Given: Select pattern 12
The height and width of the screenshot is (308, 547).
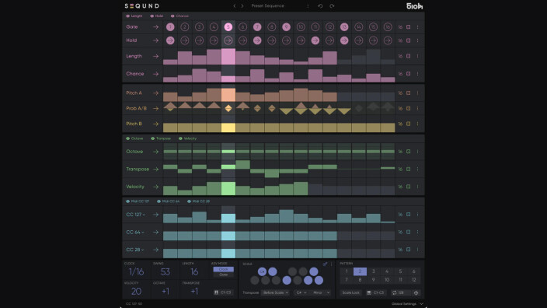Looking at the screenshot, I should (413, 280).
